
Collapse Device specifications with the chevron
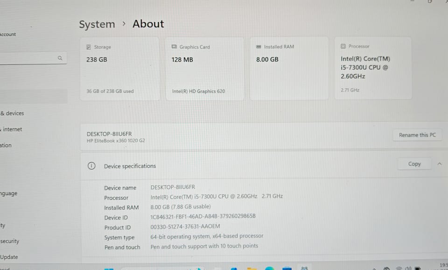[440, 164]
